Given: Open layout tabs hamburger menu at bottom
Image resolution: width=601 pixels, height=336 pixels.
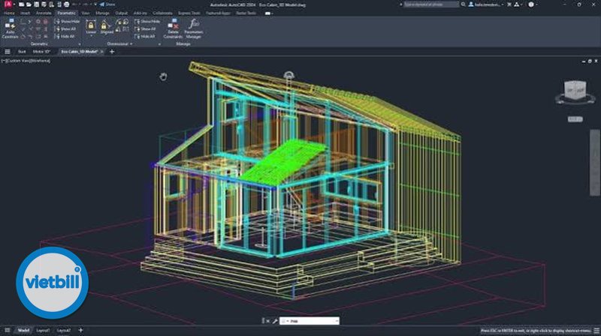Looking at the screenshot, I should (8, 330).
